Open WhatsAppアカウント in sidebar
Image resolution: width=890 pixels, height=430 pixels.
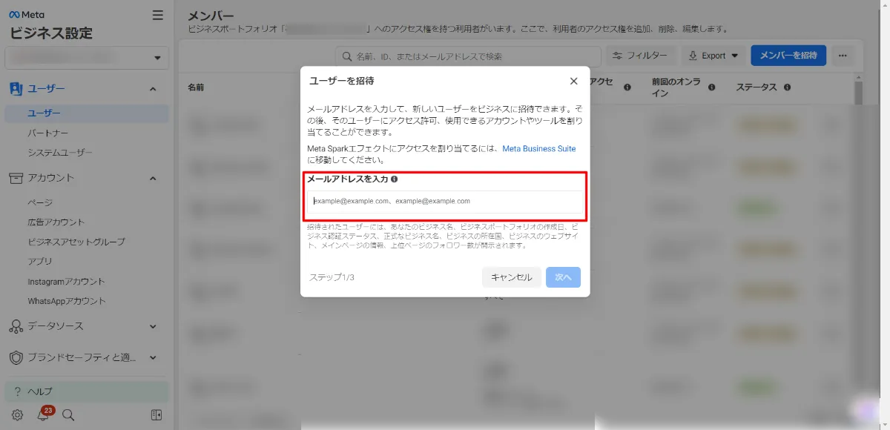(x=67, y=301)
